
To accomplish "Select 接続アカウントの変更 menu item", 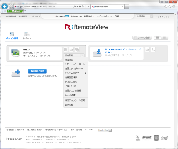I will point(76,100).
